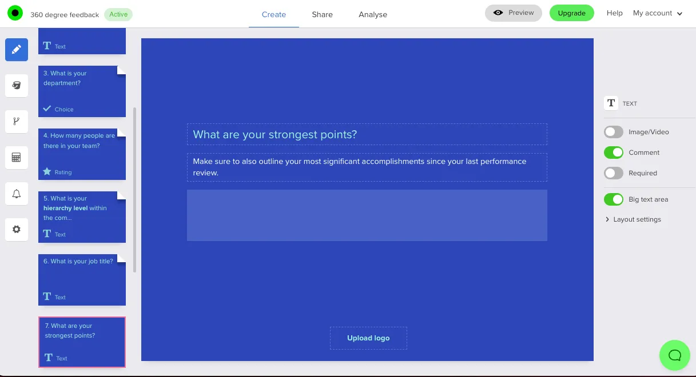Screen dimensions: 696x377
Task: Open the notifications bell icon
Action: click(17, 194)
